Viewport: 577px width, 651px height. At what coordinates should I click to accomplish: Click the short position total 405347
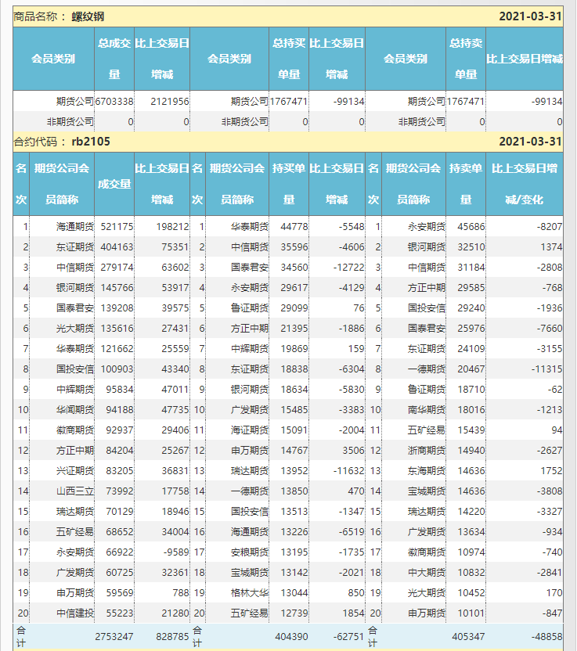[x=466, y=637]
